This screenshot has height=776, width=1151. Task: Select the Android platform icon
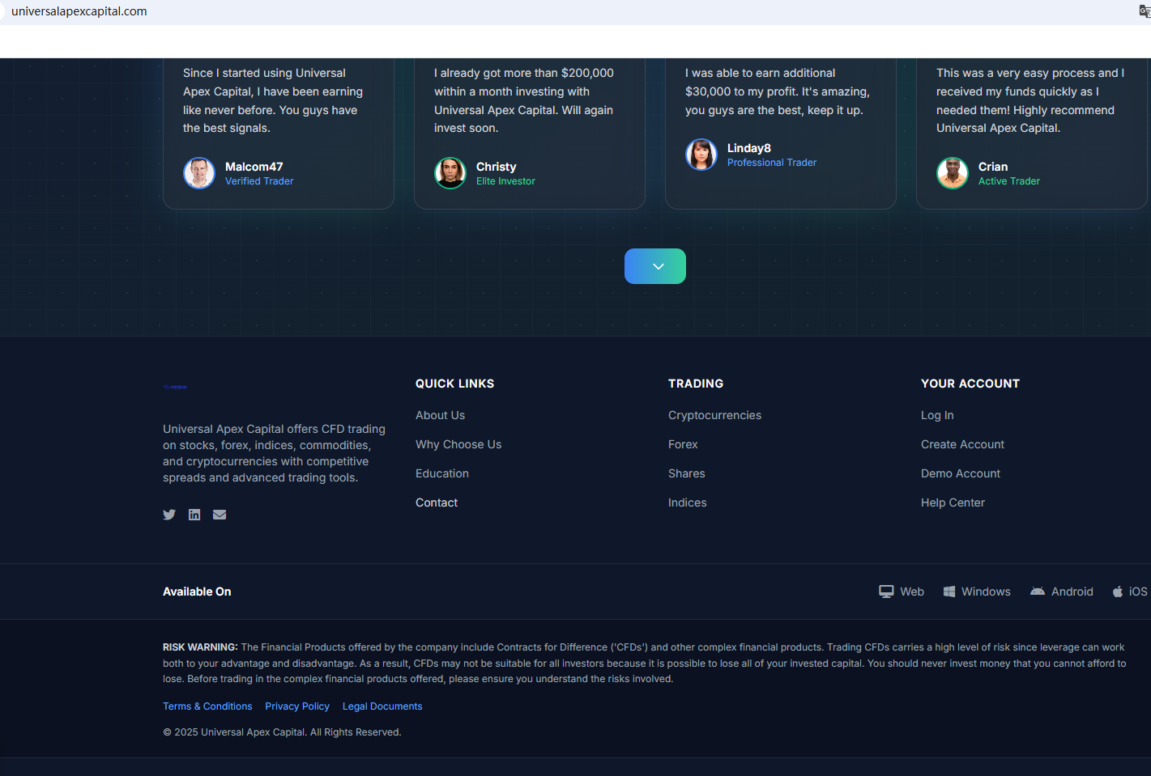click(1038, 592)
